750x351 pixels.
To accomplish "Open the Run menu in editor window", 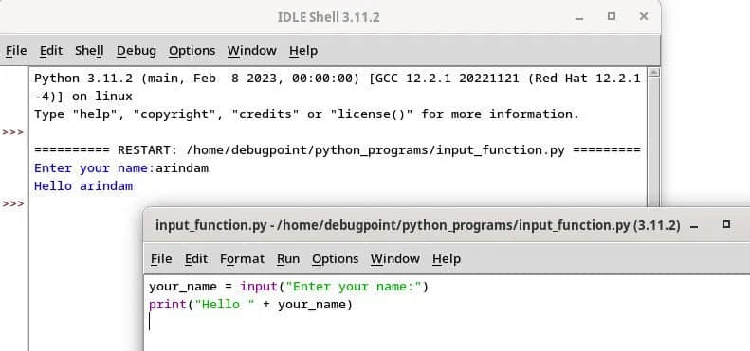I will coord(288,259).
